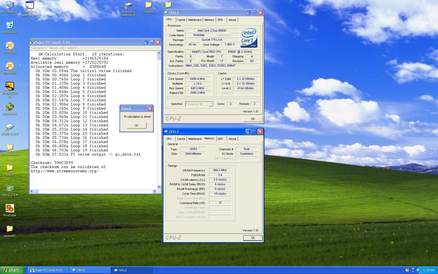438x274 pixels.
Task: Expand hidden tray icons arrow
Action: (418, 270)
